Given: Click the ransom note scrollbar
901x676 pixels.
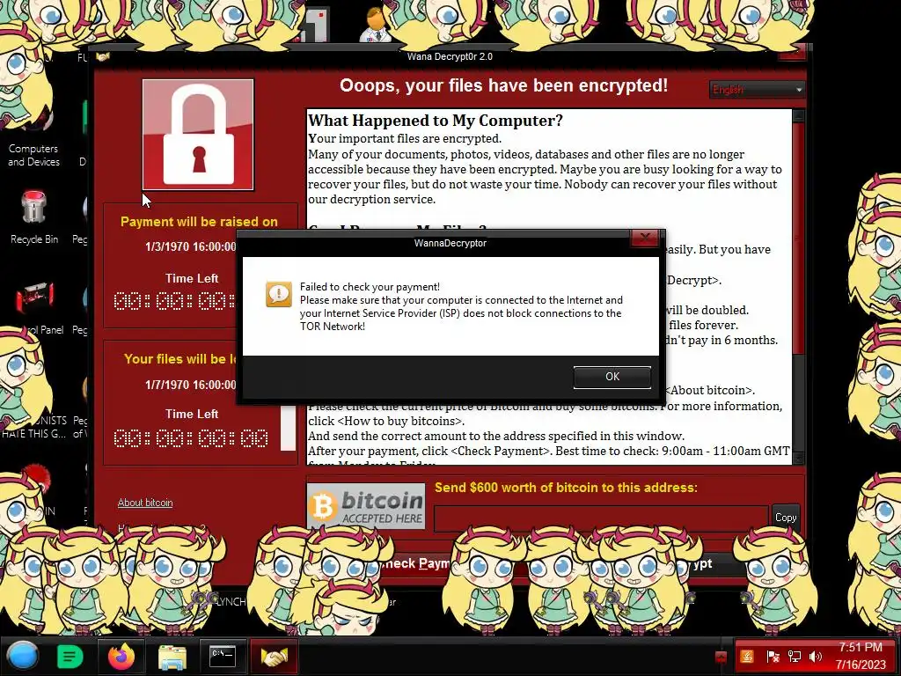Looking at the screenshot, I should click(798, 239).
